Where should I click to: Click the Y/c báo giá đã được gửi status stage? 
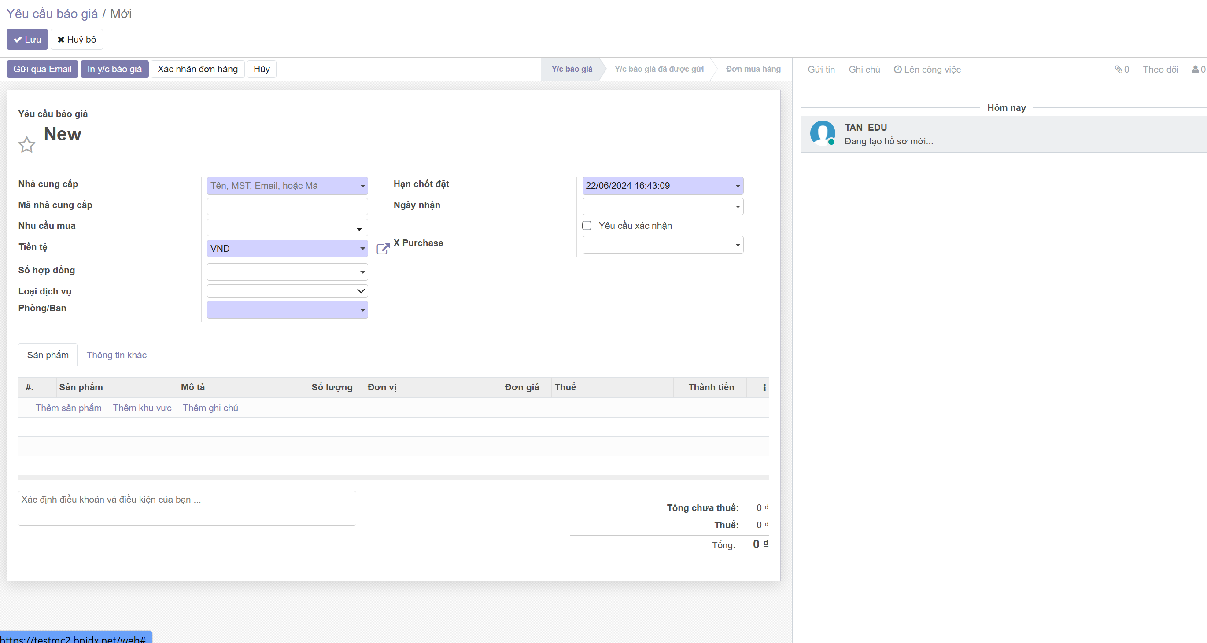(659, 69)
